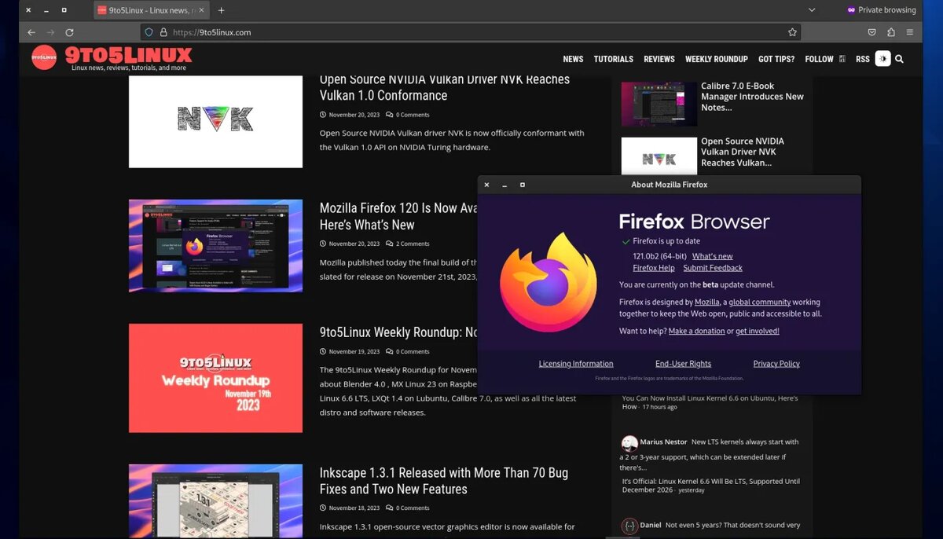Click the Firefox 120 article thumbnail
Image resolution: width=943 pixels, height=539 pixels.
(x=215, y=246)
